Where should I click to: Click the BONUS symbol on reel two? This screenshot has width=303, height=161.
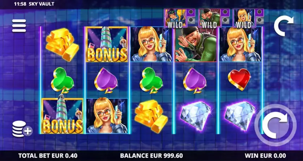tap(107, 44)
